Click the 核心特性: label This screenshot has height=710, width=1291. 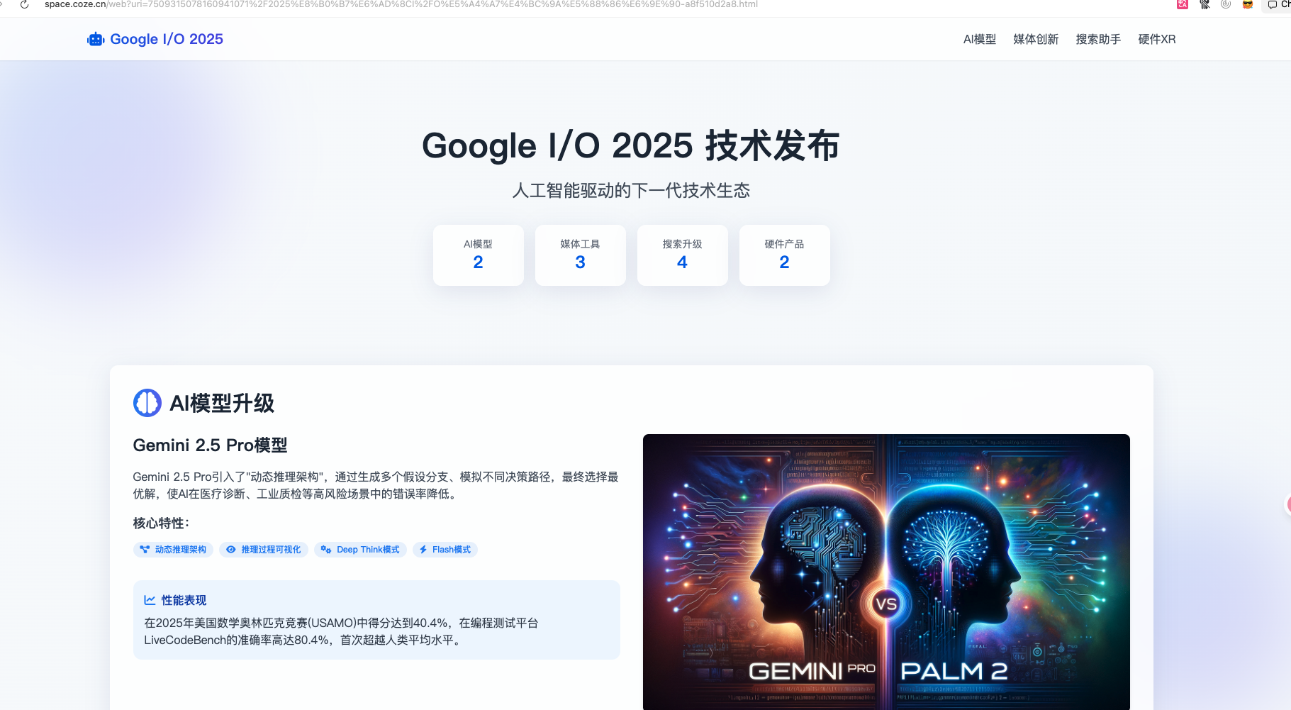pyautogui.click(x=161, y=523)
